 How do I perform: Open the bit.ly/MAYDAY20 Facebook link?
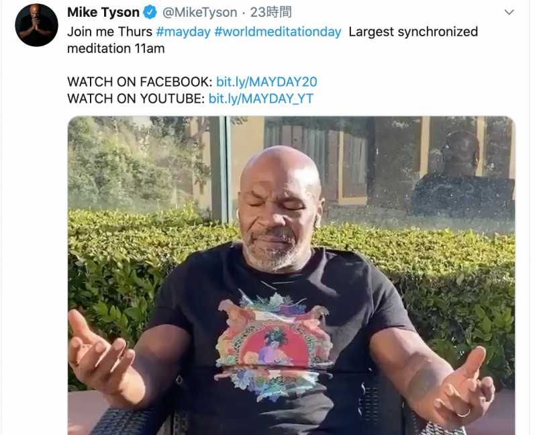tap(266, 82)
